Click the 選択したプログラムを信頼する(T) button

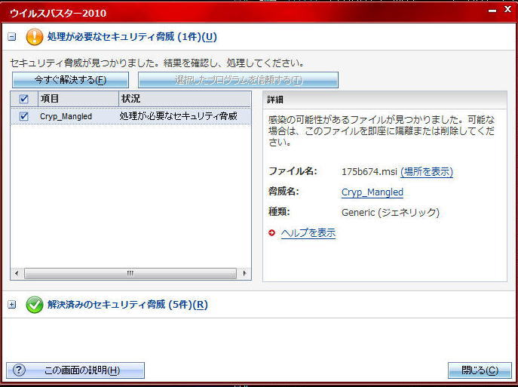click(238, 80)
